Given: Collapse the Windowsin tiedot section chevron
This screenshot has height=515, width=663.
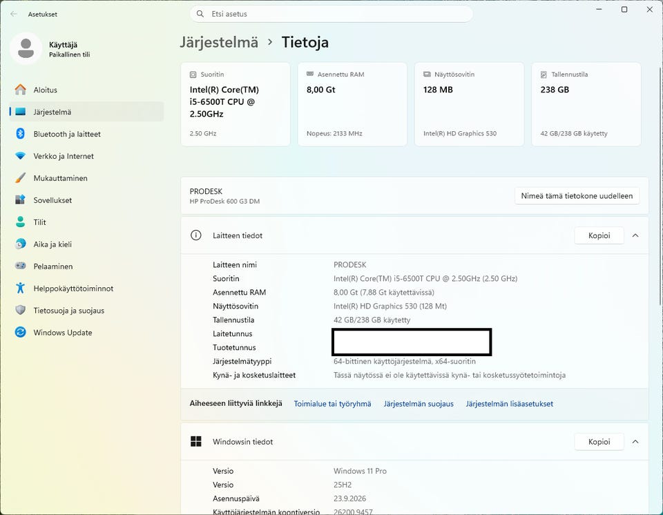Looking at the screenshot, I should point(635,442).
